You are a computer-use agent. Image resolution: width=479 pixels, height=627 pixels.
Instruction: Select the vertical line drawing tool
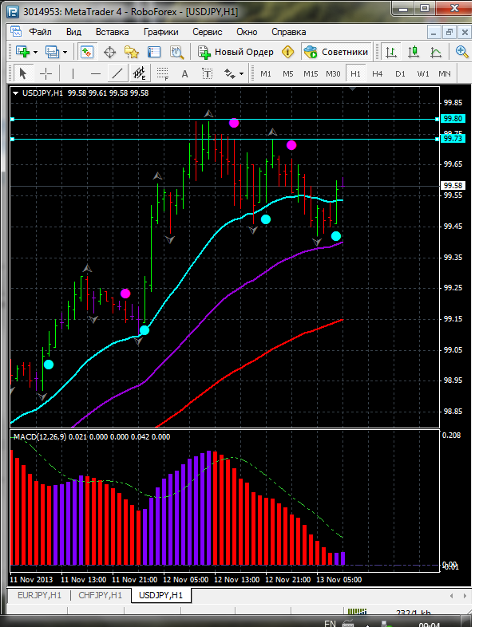click(73, 73)
